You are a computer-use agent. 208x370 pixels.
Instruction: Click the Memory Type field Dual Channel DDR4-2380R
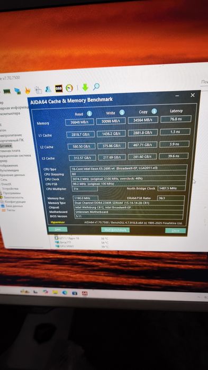tap(129, 203)
